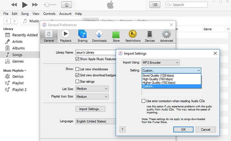
Task: Choose Higher Quality (192 kbps) option
Action: point(171,82)
